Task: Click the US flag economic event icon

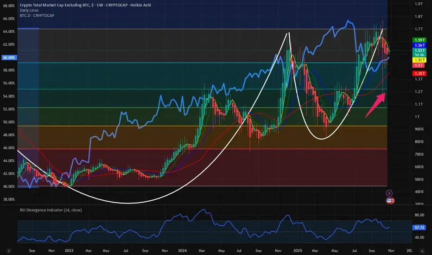Action: click(390, 201)
